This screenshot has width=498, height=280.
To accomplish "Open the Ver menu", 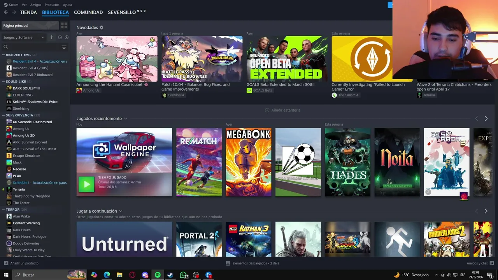I will (24, 5).
